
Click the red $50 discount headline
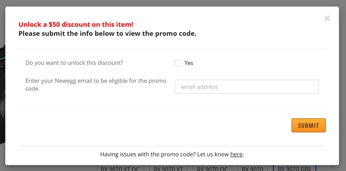click(x=76, y=25)
